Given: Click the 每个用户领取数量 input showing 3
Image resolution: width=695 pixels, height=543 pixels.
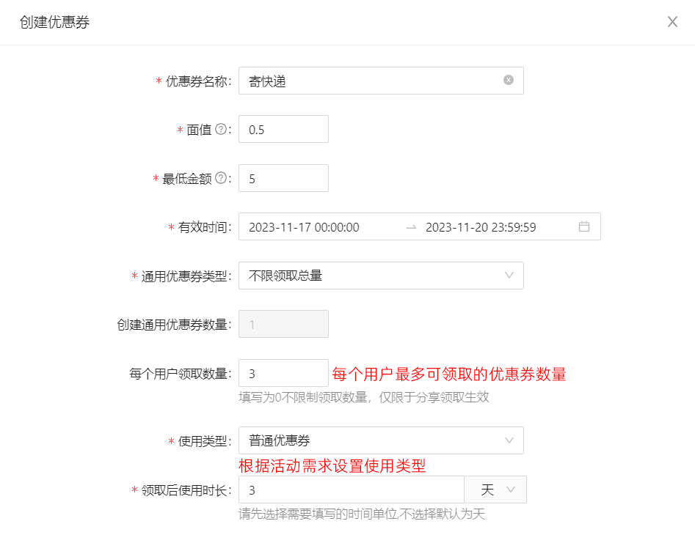Looking at the screenshot, I should click(284, 373).
